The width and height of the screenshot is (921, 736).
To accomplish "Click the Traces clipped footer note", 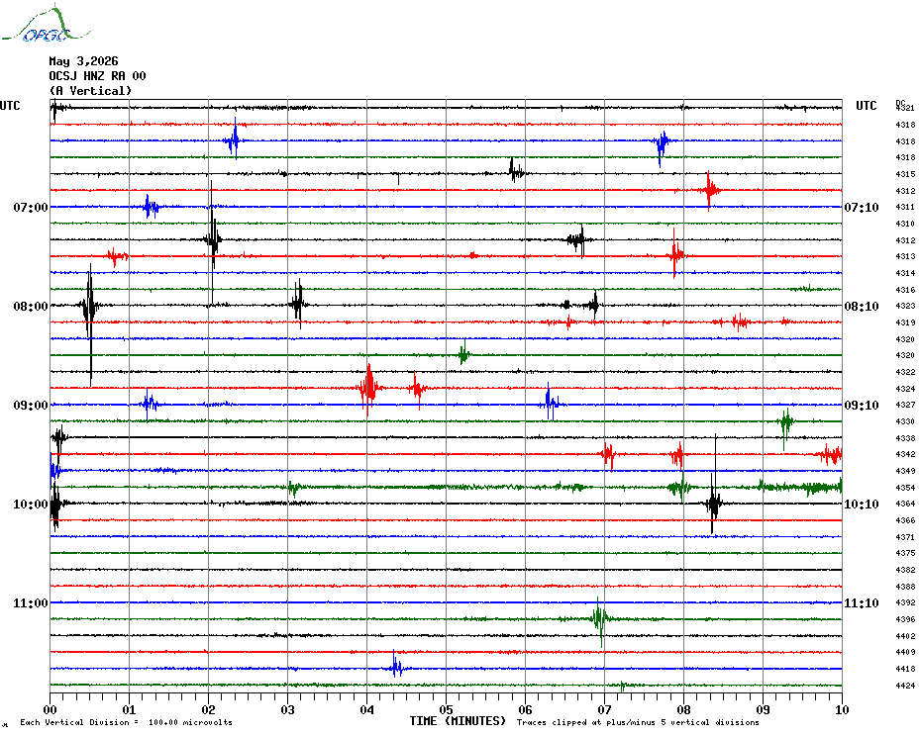I will pyautogui.click(x=638, y=722).
